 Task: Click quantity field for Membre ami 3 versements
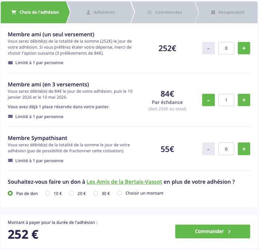coord(226,100)
